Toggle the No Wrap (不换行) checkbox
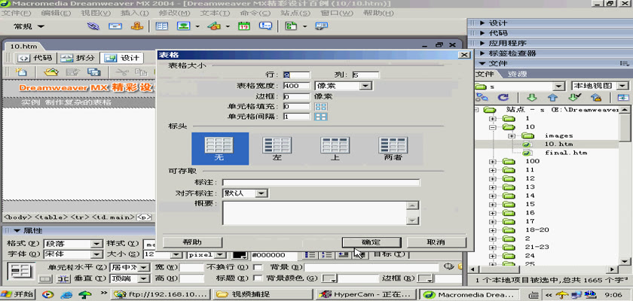Screen dimensions: 633x301 click(257, 267)
